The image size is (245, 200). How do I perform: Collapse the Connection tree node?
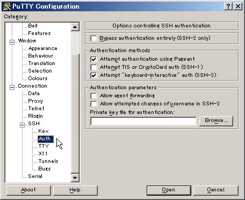[12, 87]
